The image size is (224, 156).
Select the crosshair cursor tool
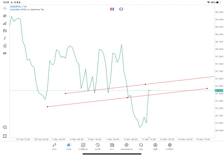(x=5, y=8)
